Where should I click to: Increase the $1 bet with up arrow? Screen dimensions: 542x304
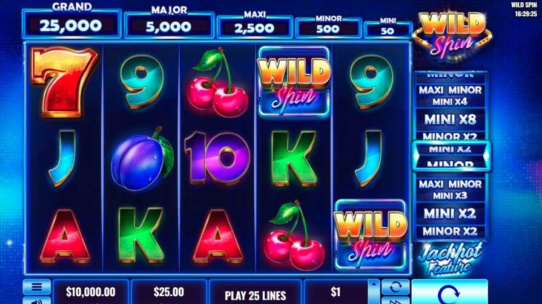click(374, 285)
